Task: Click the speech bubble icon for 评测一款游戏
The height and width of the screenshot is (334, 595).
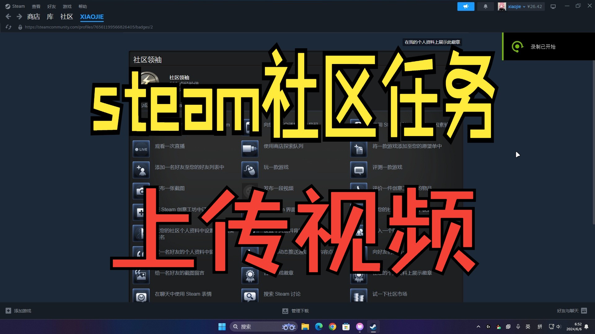Action: click(x=359, y=170)
